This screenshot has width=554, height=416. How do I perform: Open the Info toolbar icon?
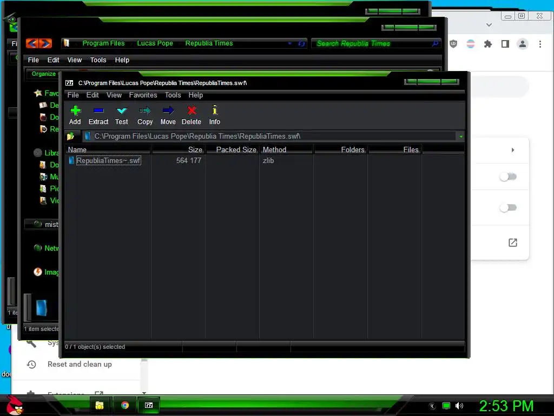[x=214, y=115]
